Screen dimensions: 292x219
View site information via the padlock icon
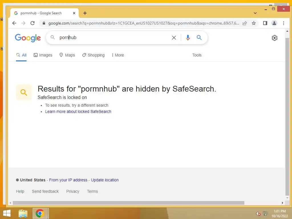[44, 23]
